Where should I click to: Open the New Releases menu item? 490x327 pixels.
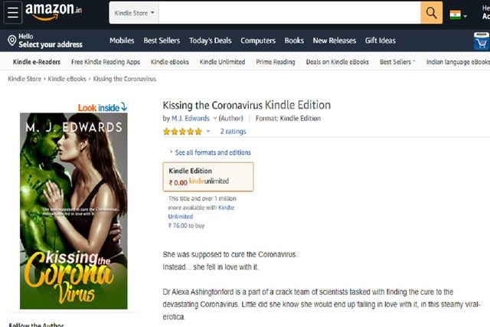click(x=335, y=41)
